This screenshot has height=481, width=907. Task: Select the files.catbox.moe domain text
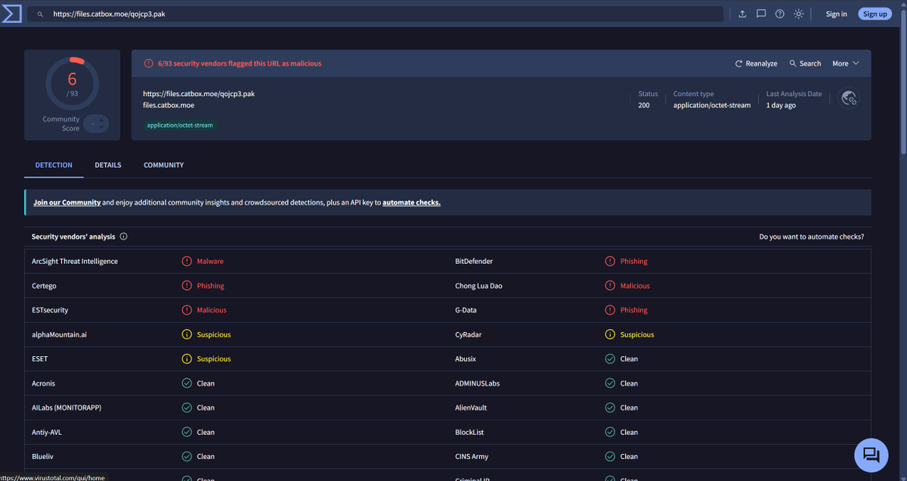pos(169,105)
